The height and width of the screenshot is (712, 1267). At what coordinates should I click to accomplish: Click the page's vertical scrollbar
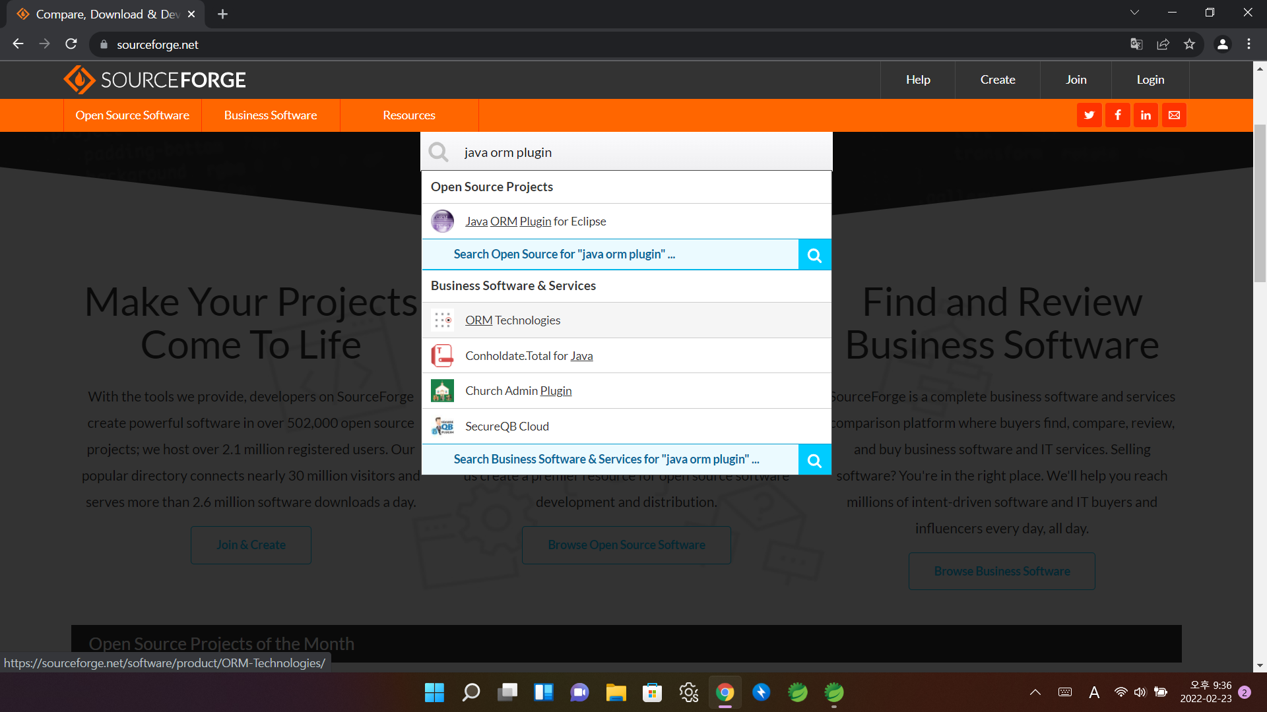pos(1259,204)
